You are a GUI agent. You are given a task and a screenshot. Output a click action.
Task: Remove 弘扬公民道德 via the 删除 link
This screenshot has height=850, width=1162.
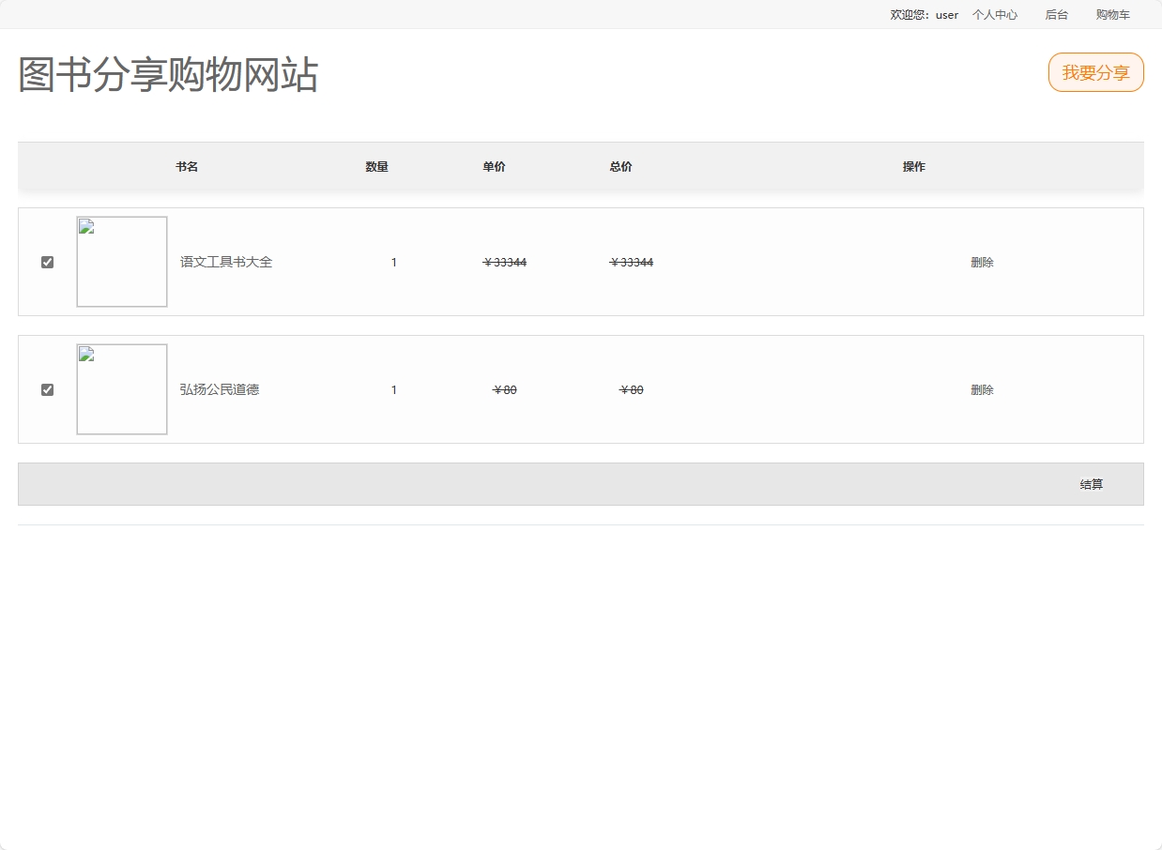pos(982,389)
